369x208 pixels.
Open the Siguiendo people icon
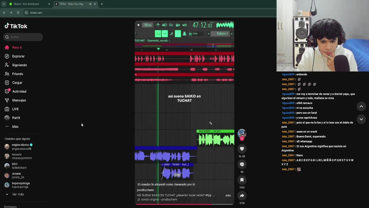tap(7, 65)
